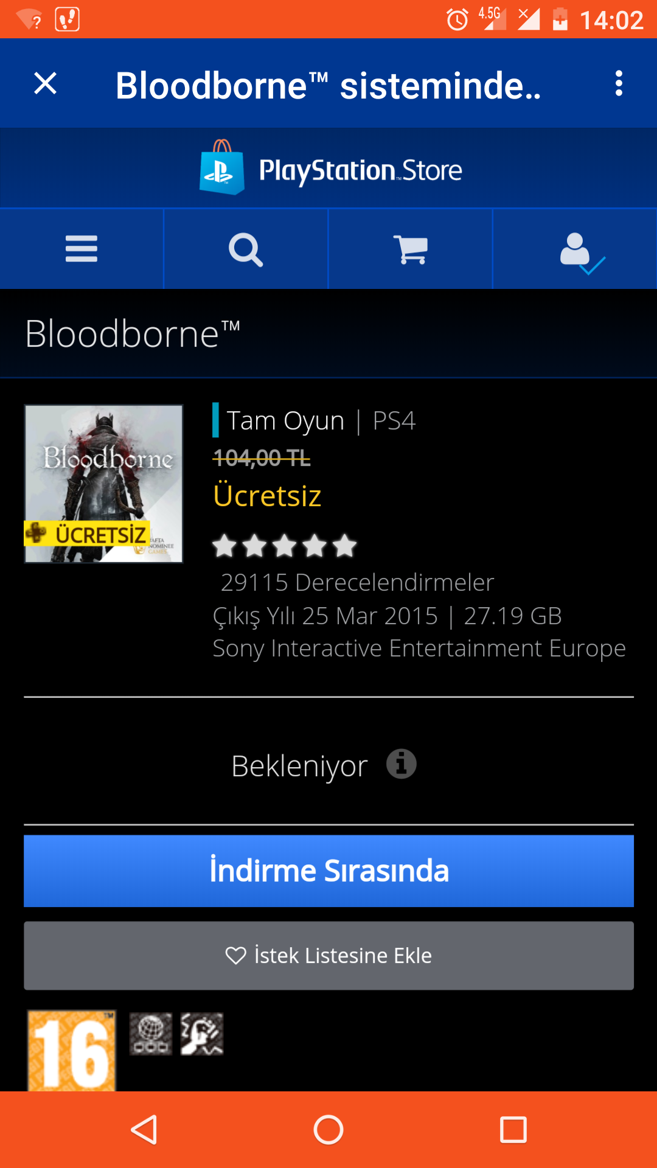Tap the PlayStation Store logo
Screen dimensions: 657x1168
pyautogui.click(x=330, y=168)
